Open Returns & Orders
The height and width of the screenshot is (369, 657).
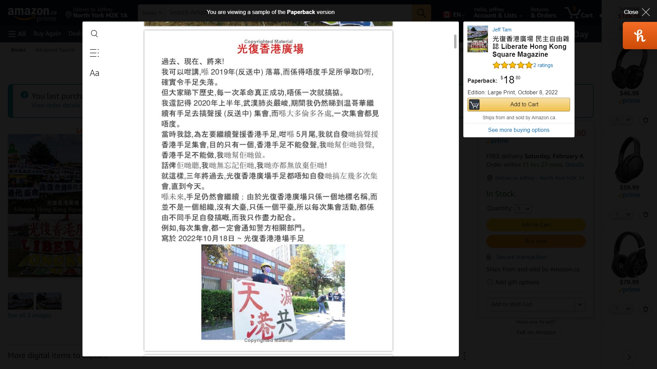pos(543,13)
